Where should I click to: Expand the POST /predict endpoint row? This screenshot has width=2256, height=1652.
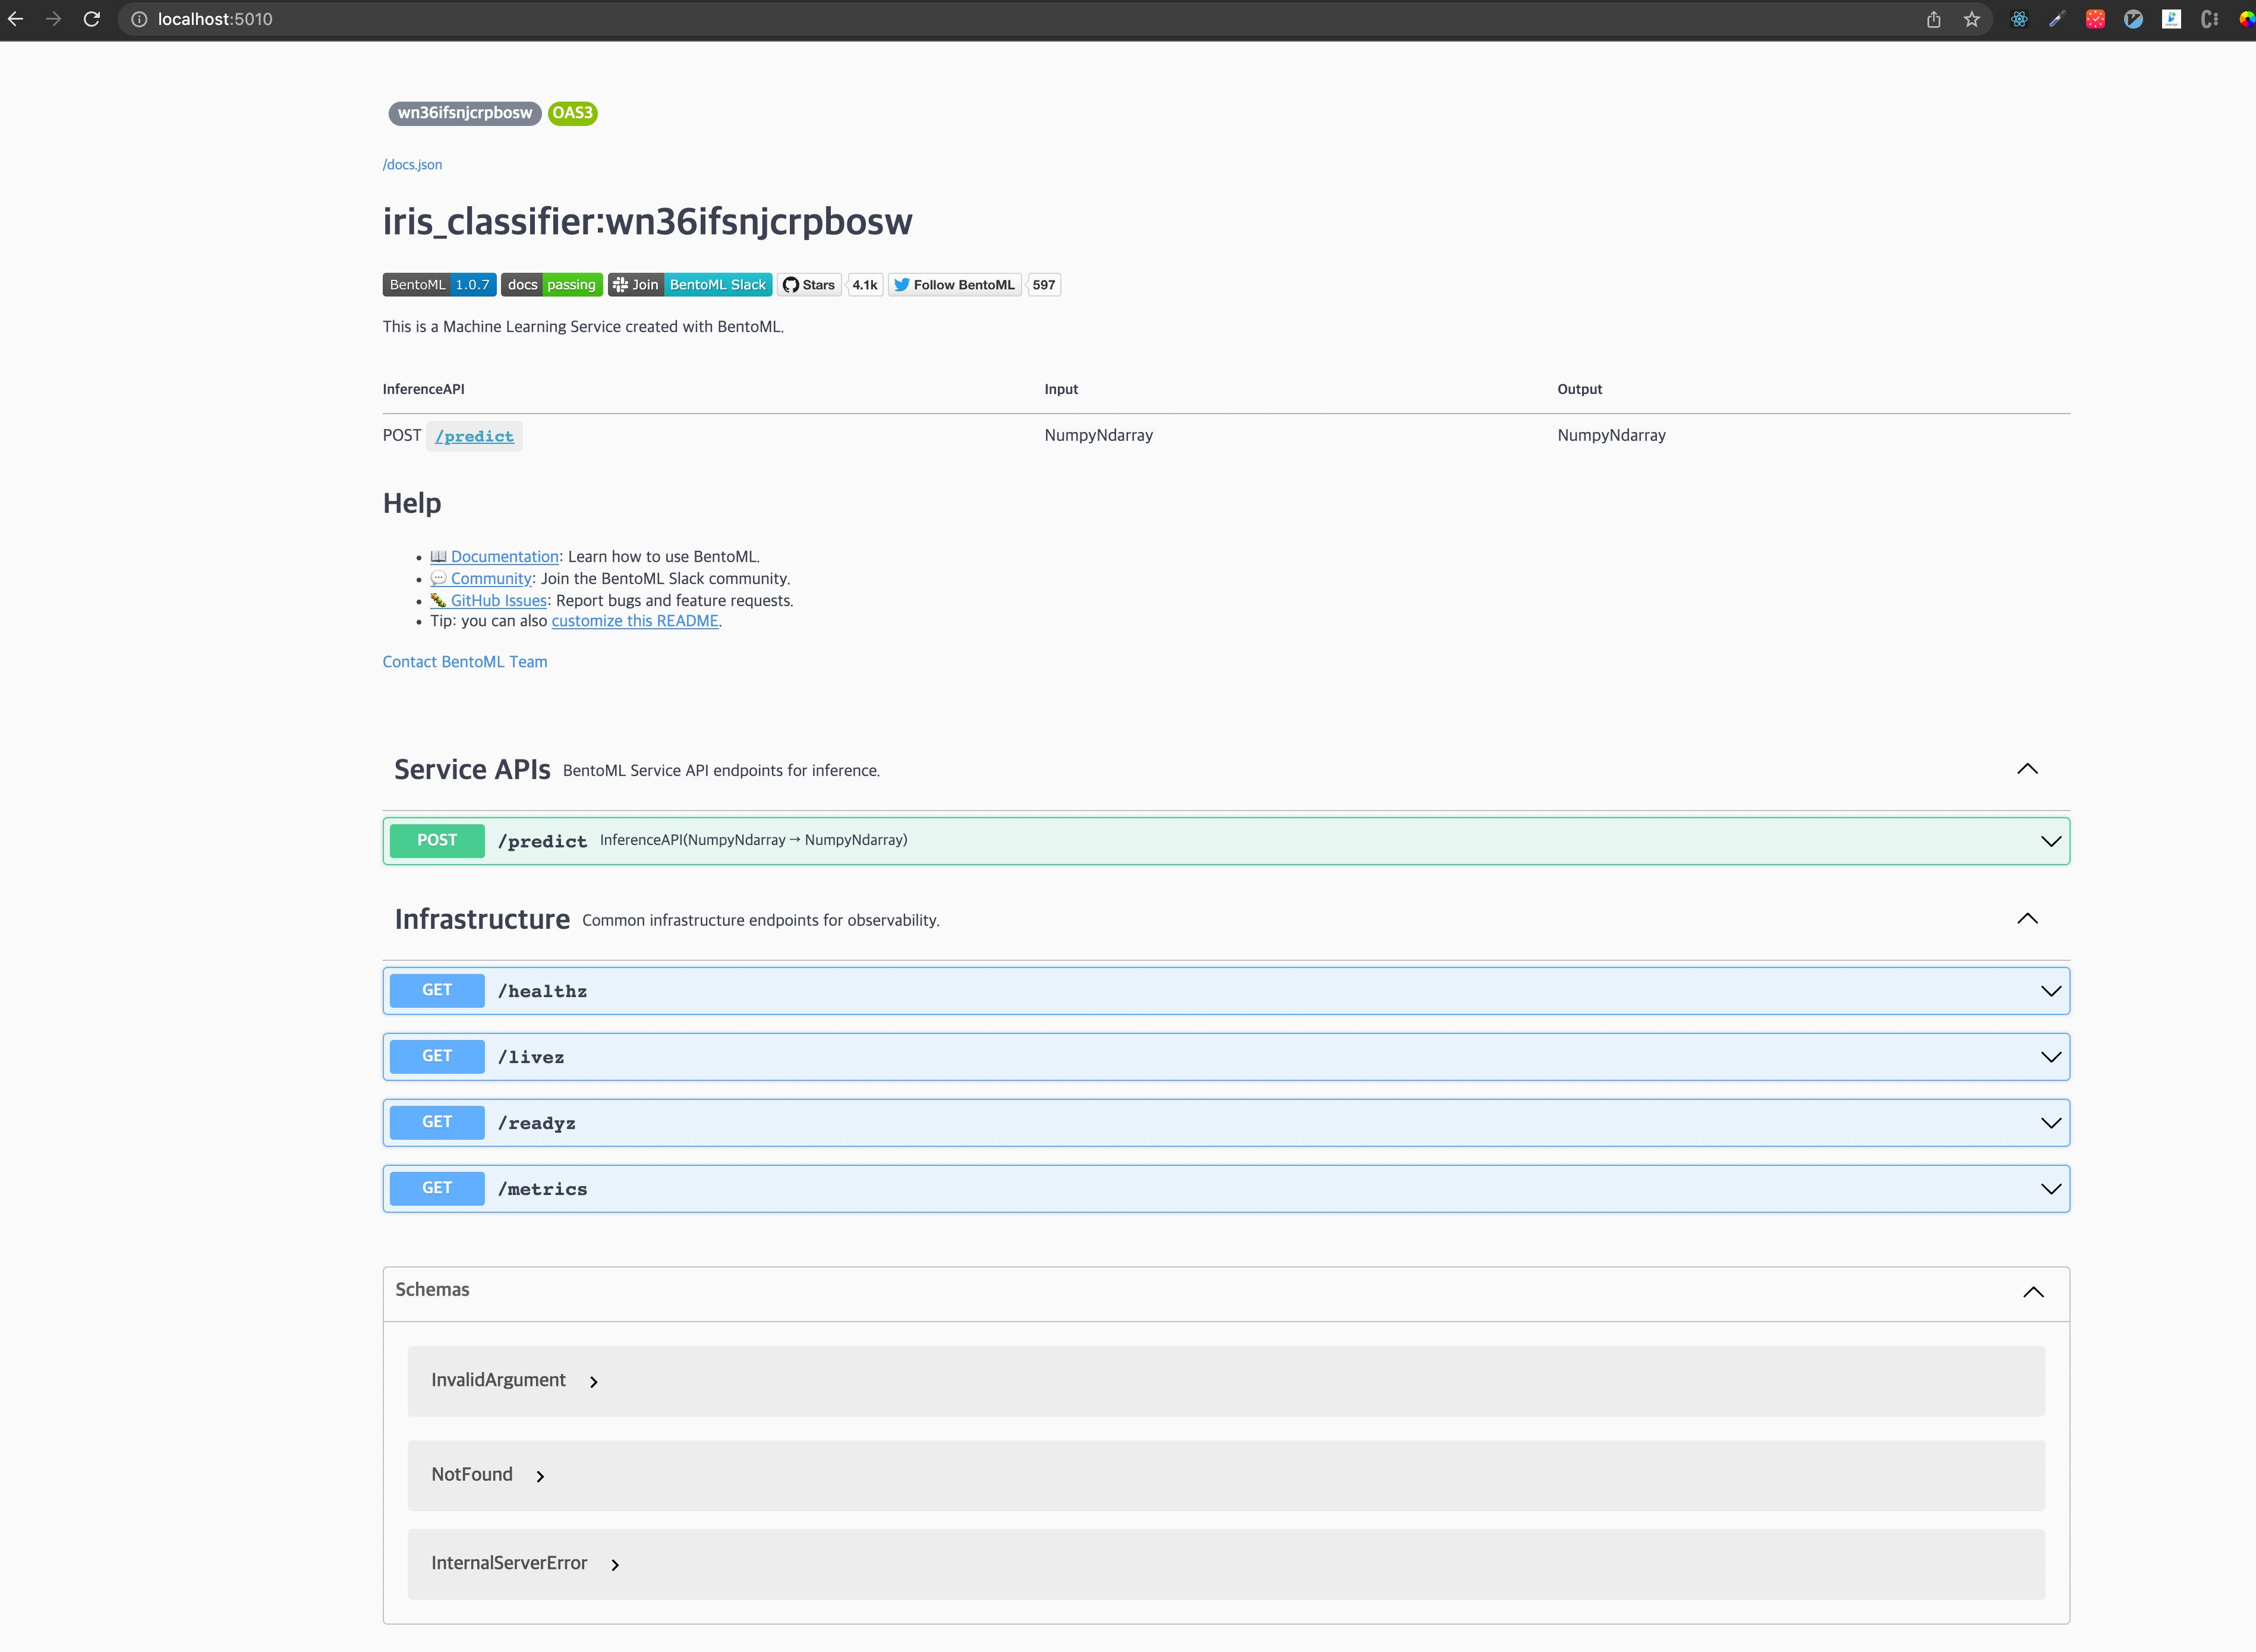click(1226, 841)
